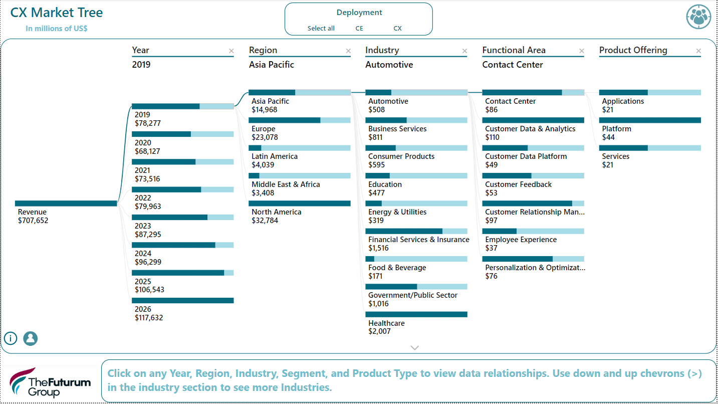Toggle the CX deployment option

tap(397, 29)
